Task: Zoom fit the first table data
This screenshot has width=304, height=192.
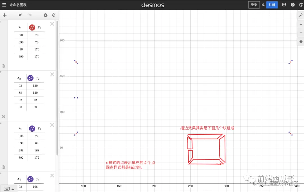Action: tap(3, 66)
